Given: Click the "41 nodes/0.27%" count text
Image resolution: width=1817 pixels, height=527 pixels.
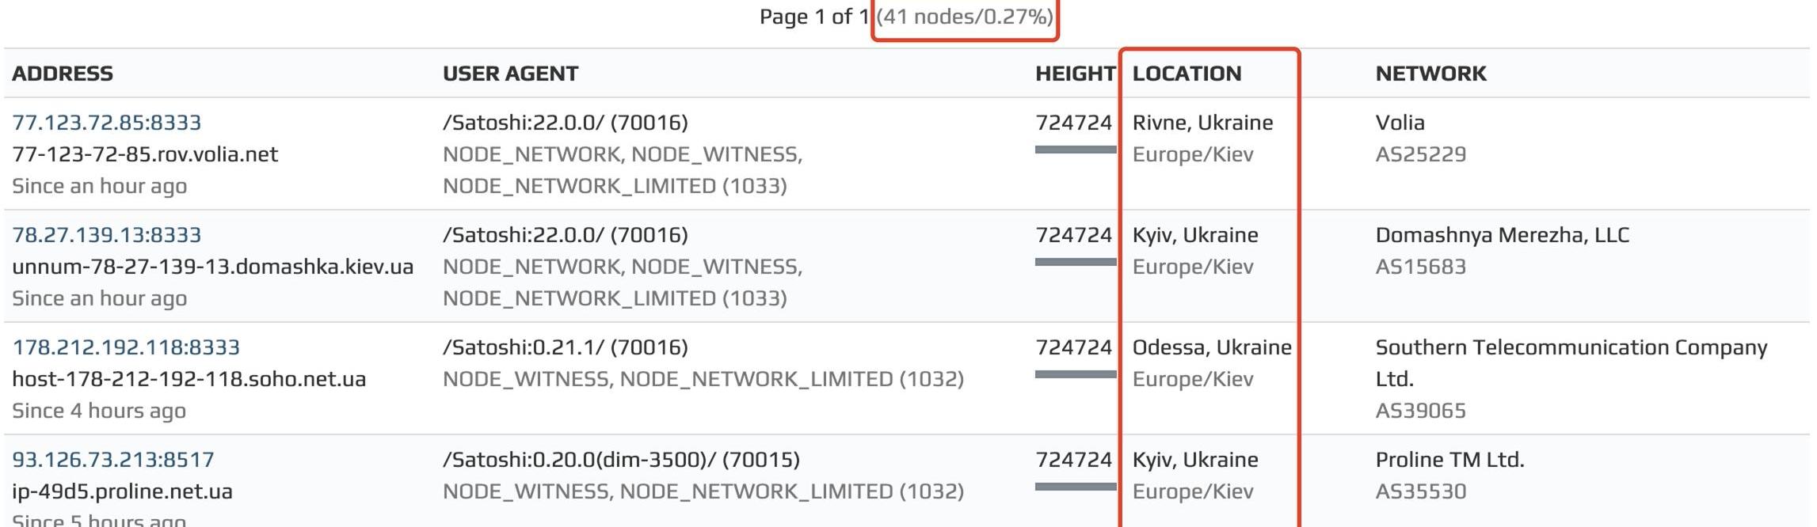Looking at the screenshot, I should [965, 17].
